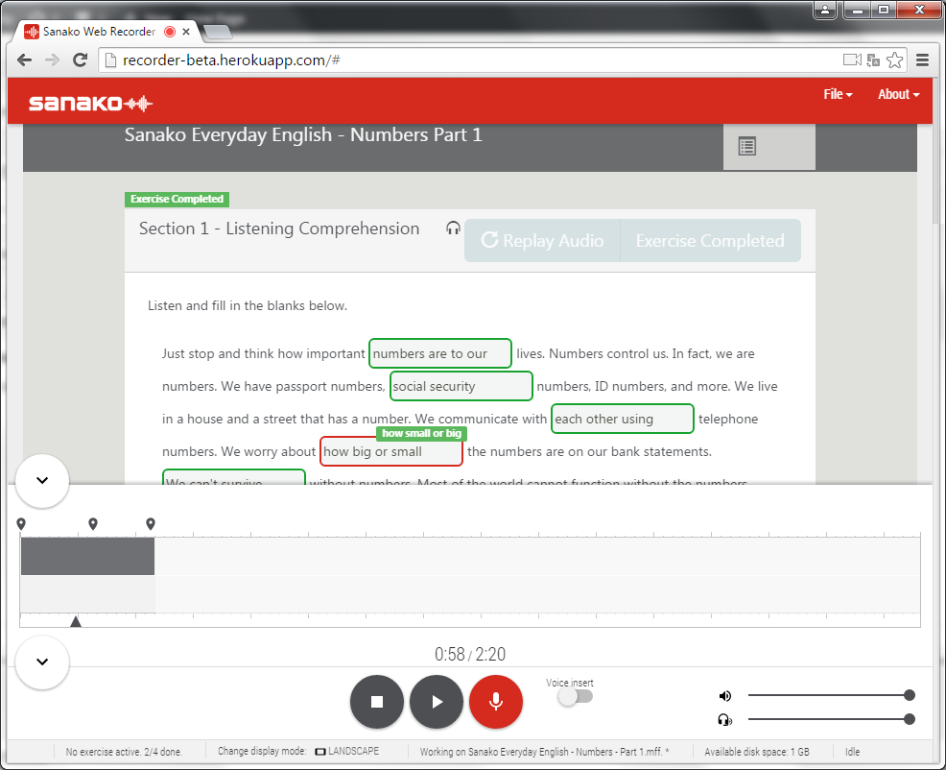The width and height of the screenshot is (946, 770).
Task: Click the speaker volume icon
Action: (x=724, y=696)
